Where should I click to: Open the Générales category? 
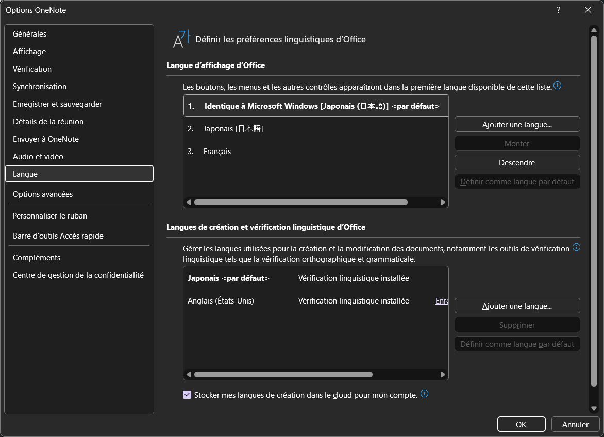click(79, 34)
